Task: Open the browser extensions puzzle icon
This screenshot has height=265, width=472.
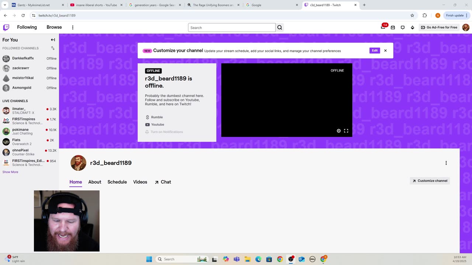Action: [x=424, y=15]
